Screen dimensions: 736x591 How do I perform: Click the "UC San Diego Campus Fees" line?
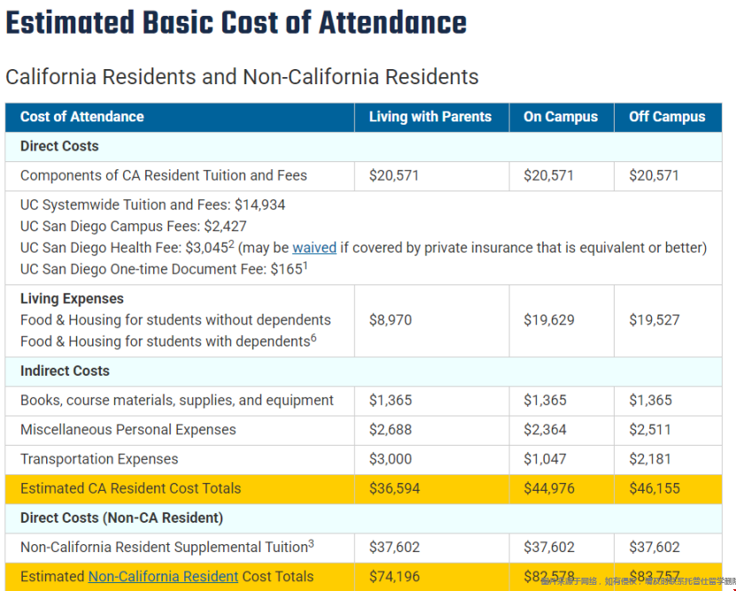134,226
